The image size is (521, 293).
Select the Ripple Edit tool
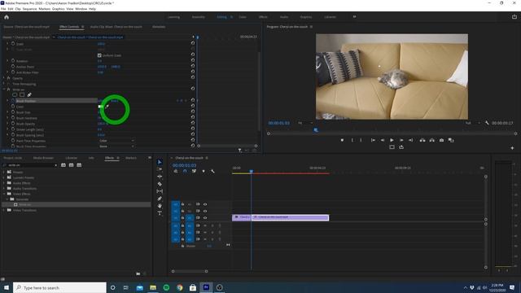[160, 177]
